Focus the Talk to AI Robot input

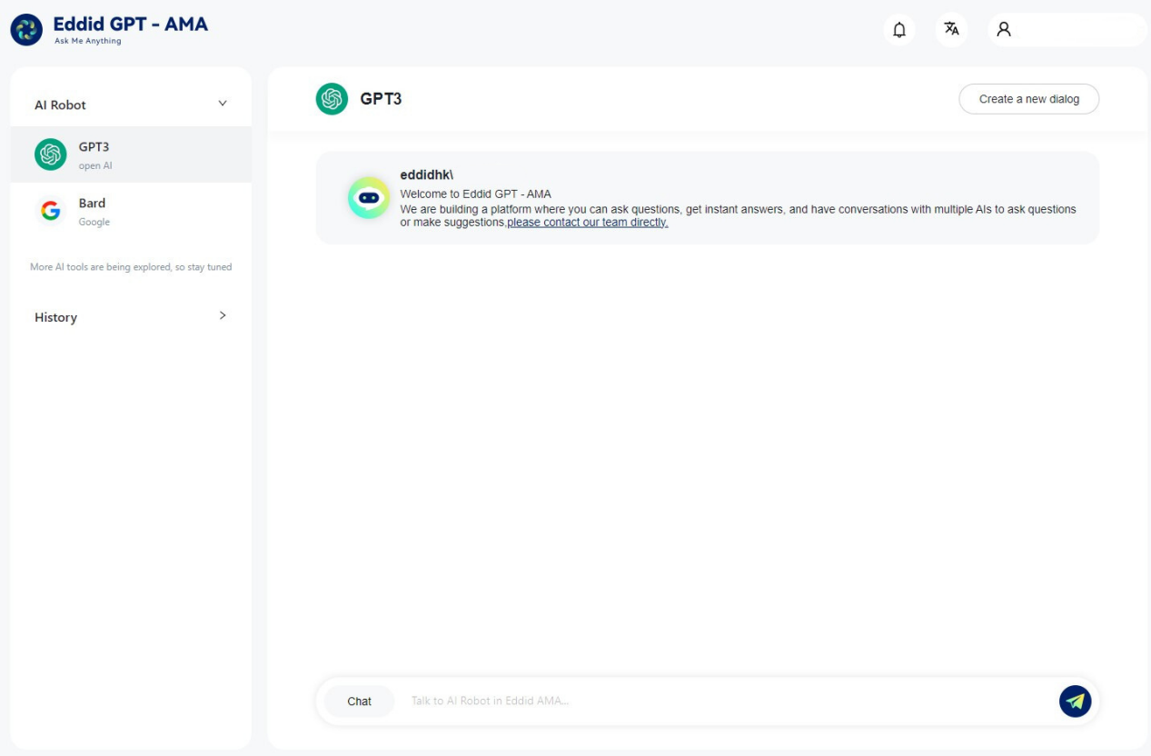(x=727, y=701)
